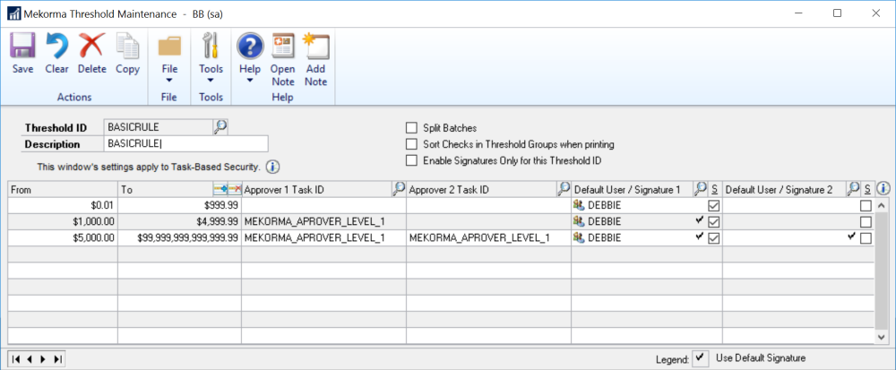Click the S header link next to Signature 2
This screenshot has width=896, height=370.
pyautogui.click(x=866, y=189)
